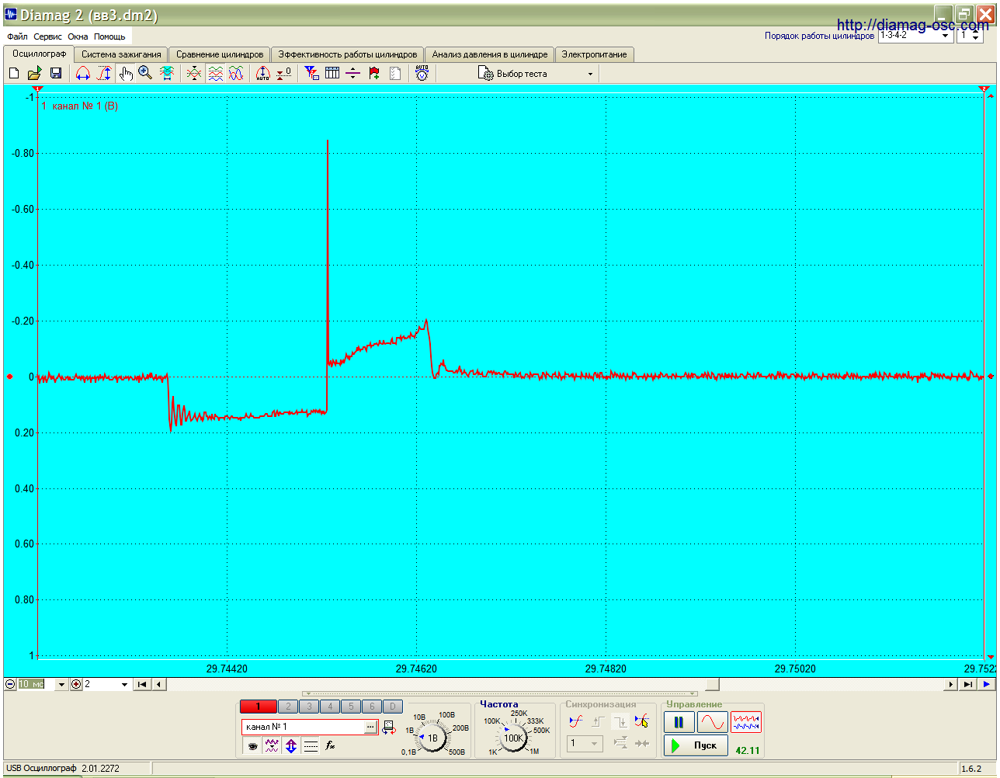1000x778 pixels.
Task: Select channel 2 button
Action: [288, 707]
